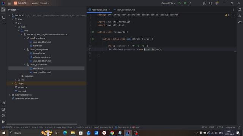
Task: Expand the target folder
Action: click(x=13, y=83)
